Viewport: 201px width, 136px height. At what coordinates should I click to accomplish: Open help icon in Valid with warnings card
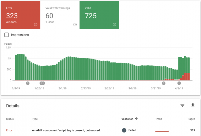(x=75, y=25)
